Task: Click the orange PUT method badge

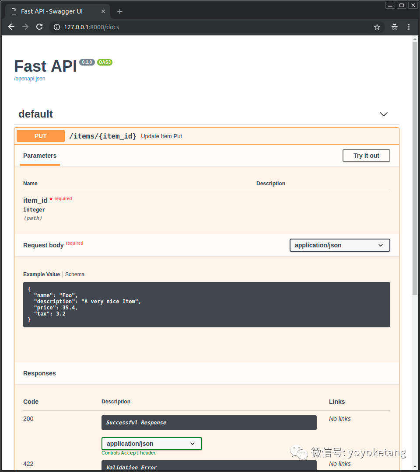Action: point(41,136)
